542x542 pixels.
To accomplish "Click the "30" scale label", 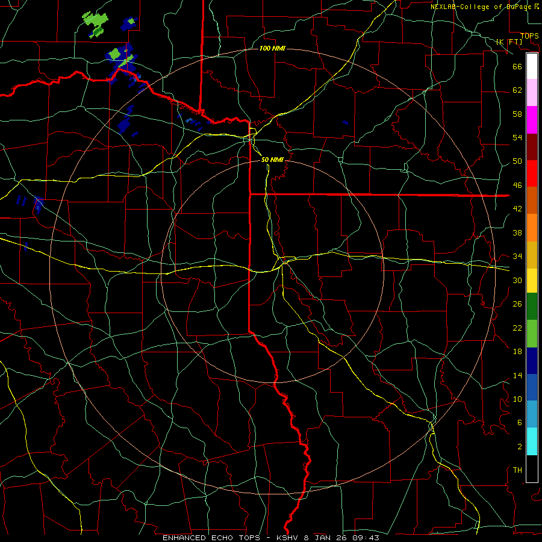I will click(517, 280).
